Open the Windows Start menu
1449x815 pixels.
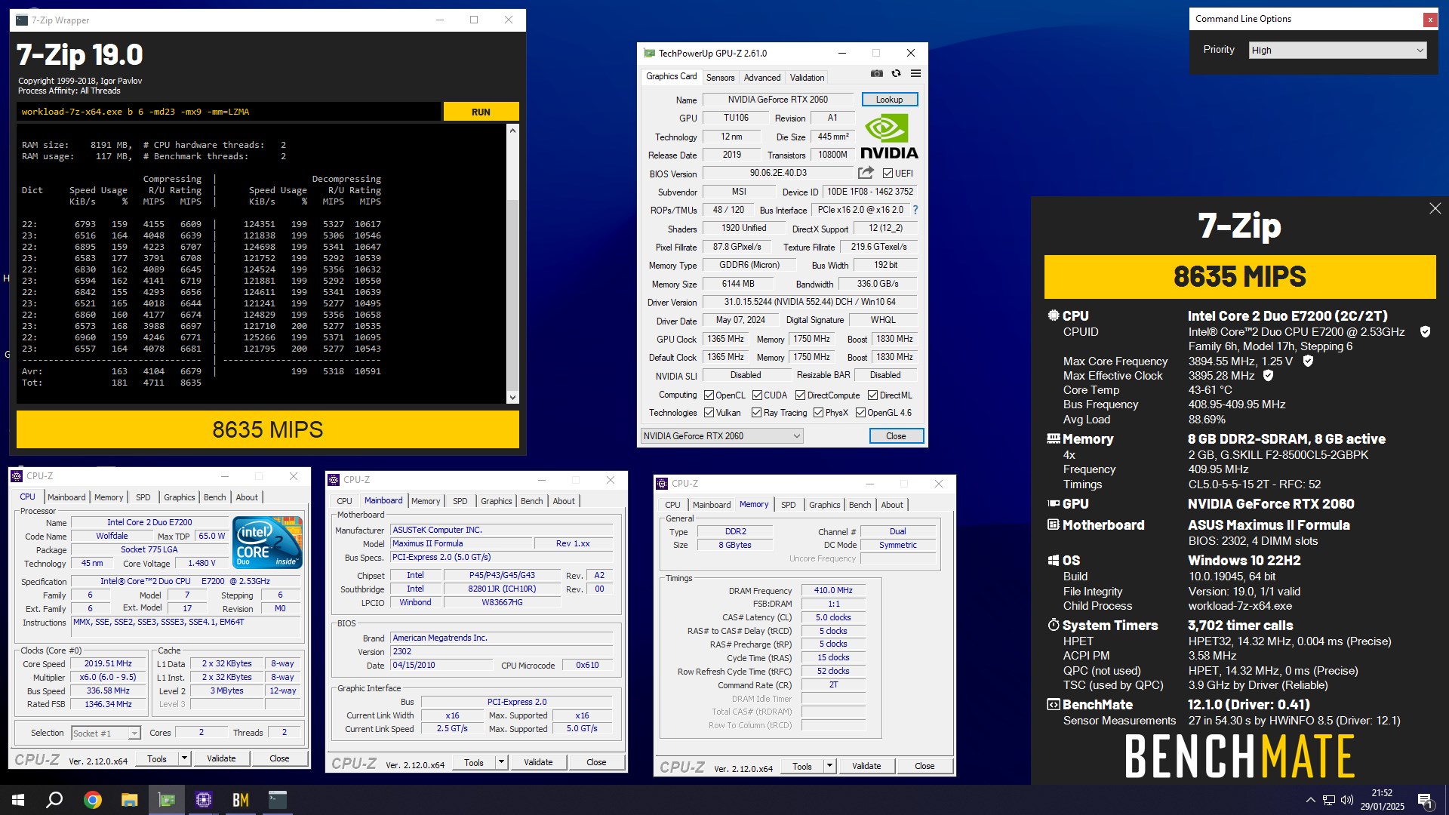pyautogui.click(x=18, y=800)
